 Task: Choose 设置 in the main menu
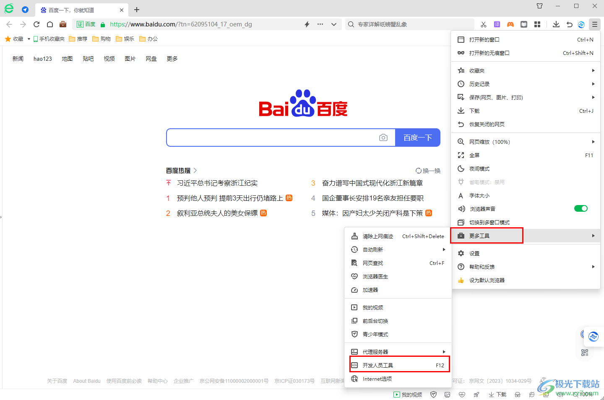(x=526, y=253)
